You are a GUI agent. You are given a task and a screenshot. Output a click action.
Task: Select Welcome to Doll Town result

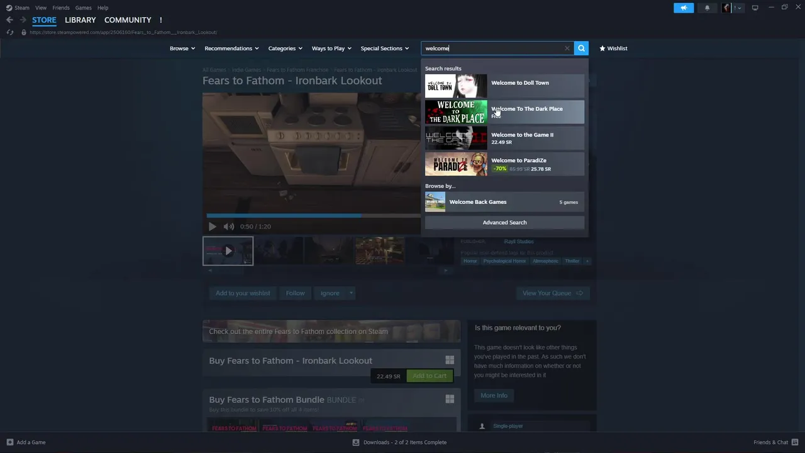tap(504, 86)
